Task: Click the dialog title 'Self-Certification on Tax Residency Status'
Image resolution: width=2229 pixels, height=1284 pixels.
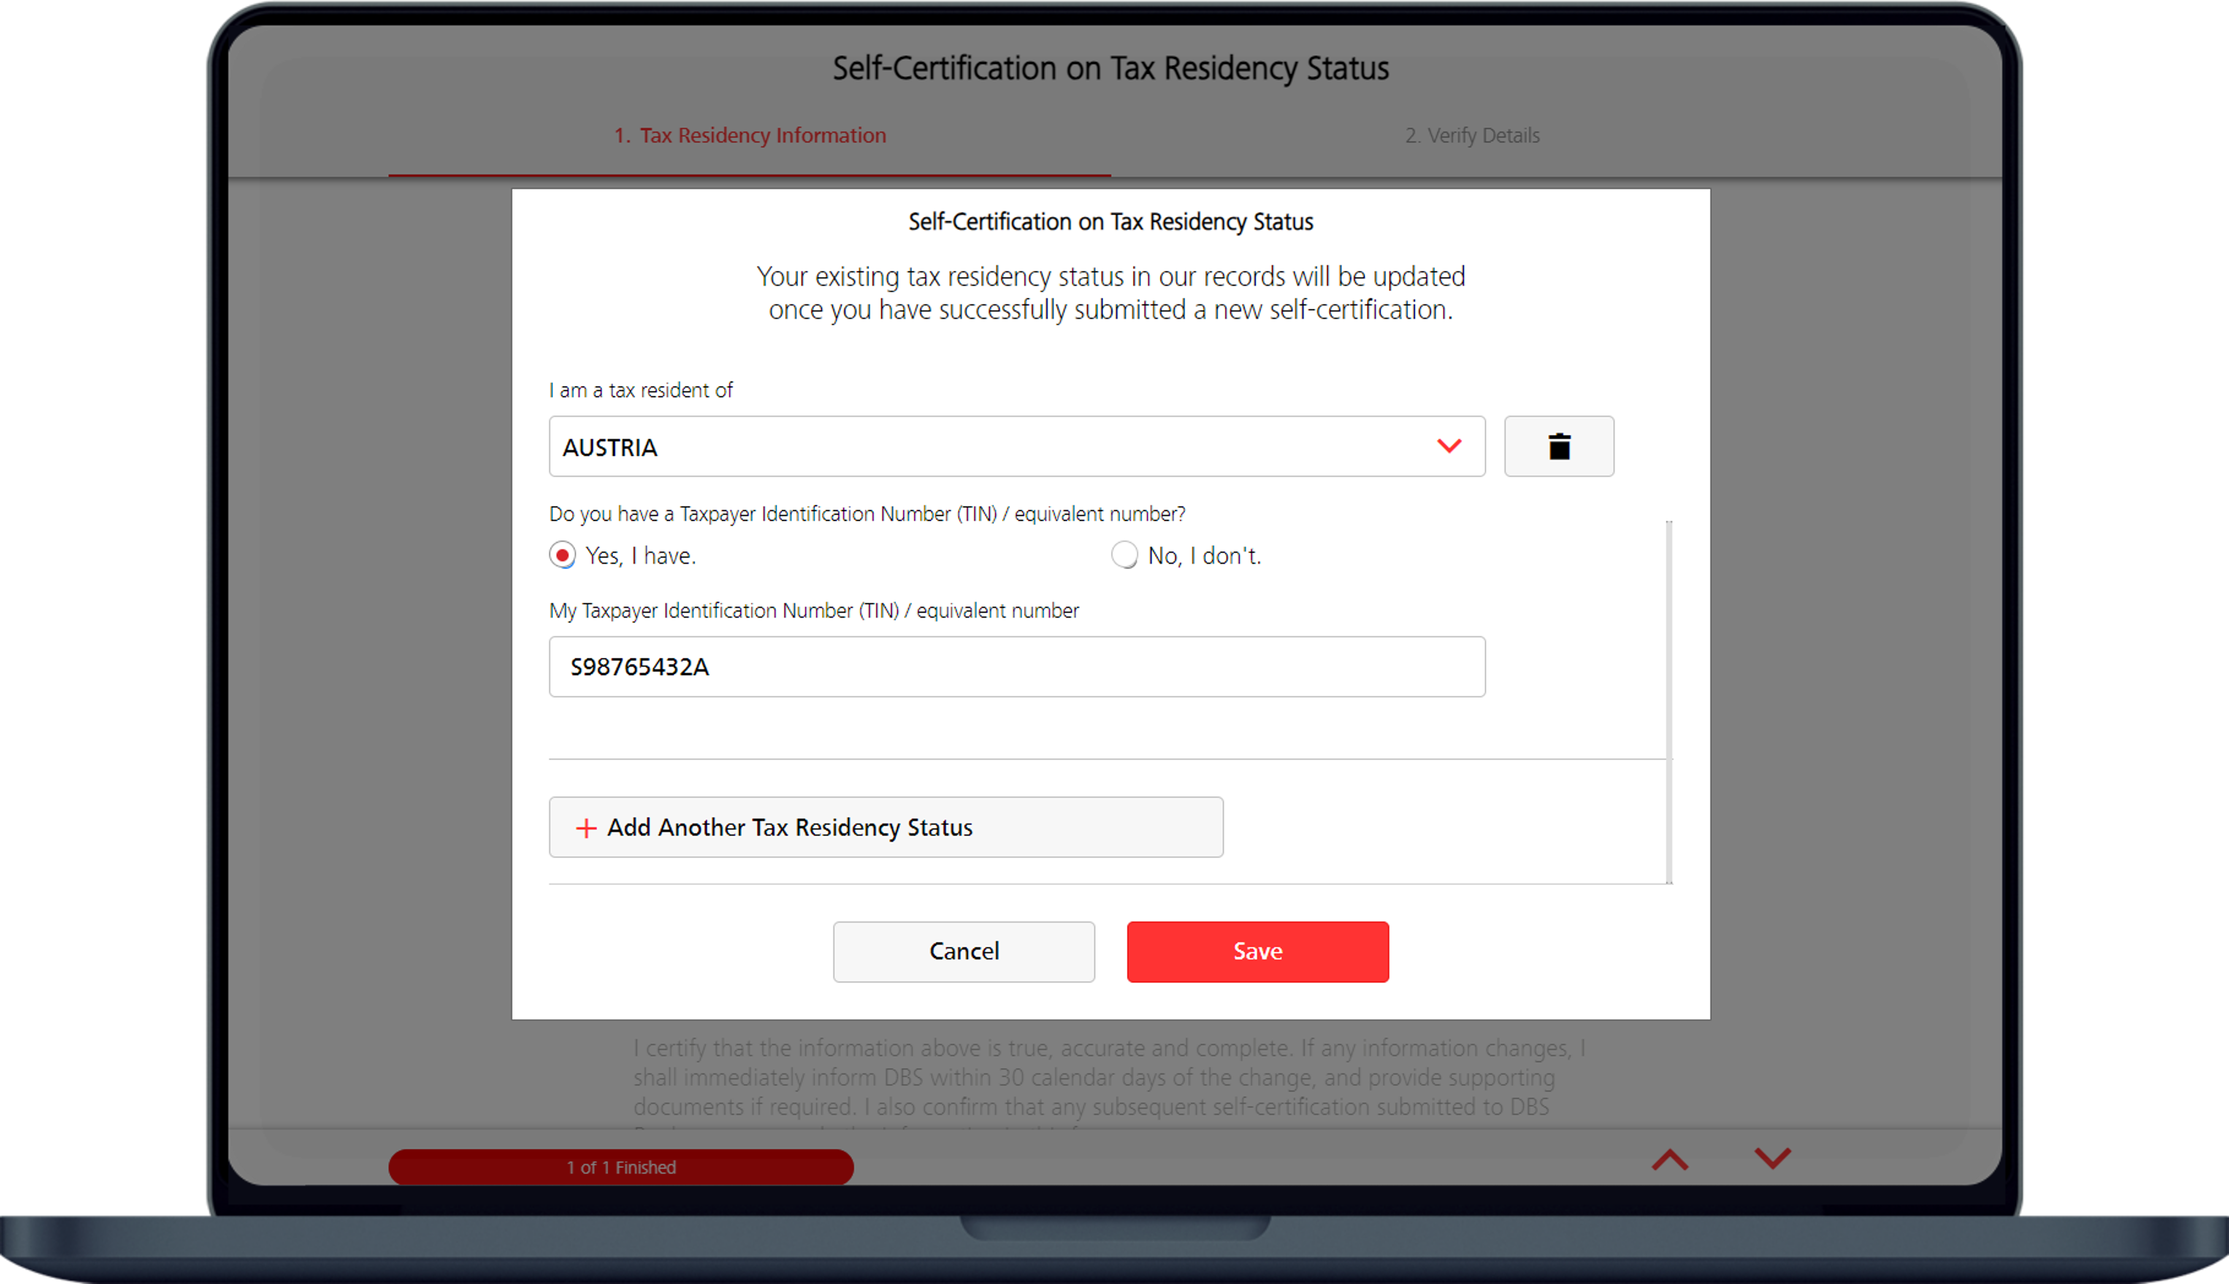Action: (x=1110, y=222)
